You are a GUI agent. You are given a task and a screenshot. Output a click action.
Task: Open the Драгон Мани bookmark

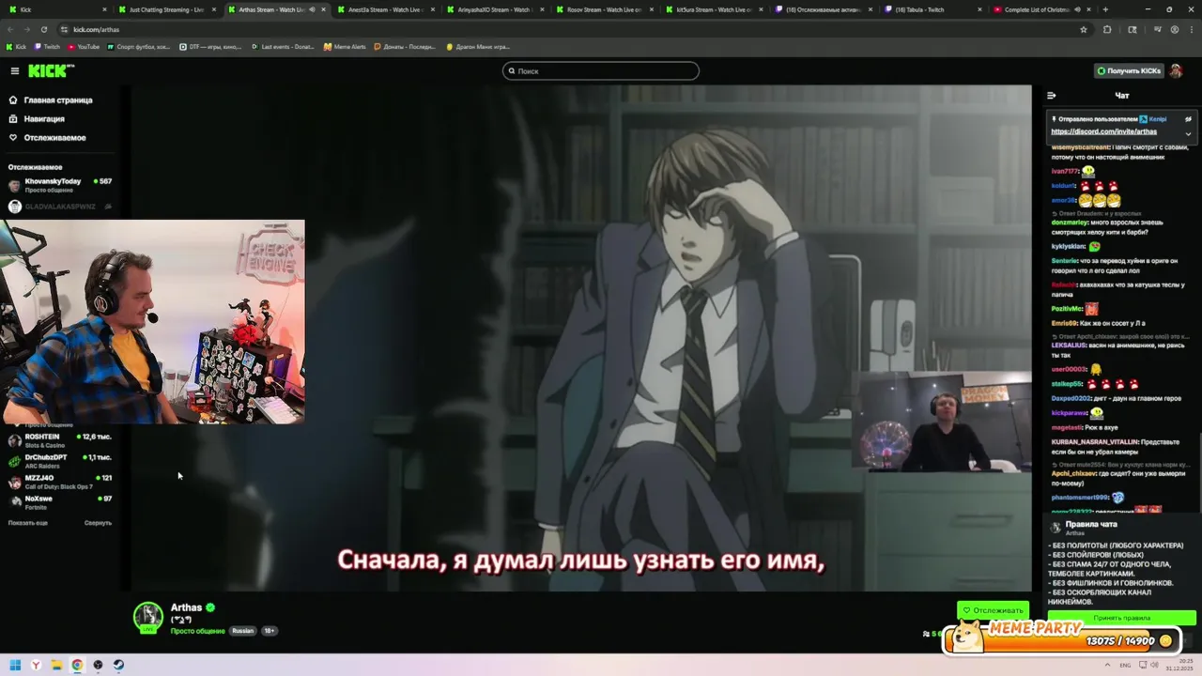tap(478, 47)
